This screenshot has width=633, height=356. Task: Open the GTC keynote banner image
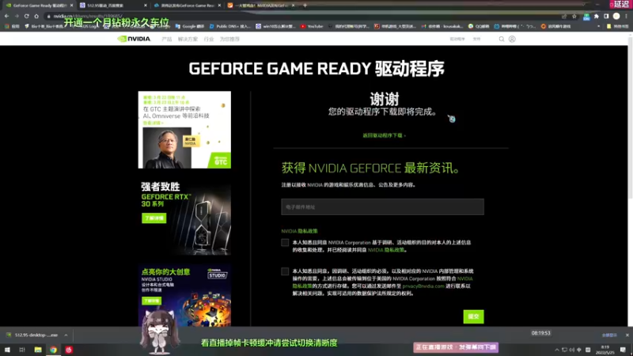coord(184,130)
